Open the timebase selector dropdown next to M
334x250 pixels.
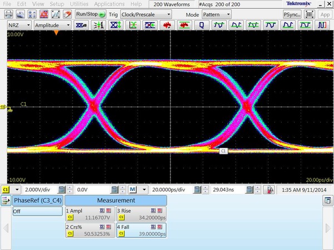click(x=144, y=189)
